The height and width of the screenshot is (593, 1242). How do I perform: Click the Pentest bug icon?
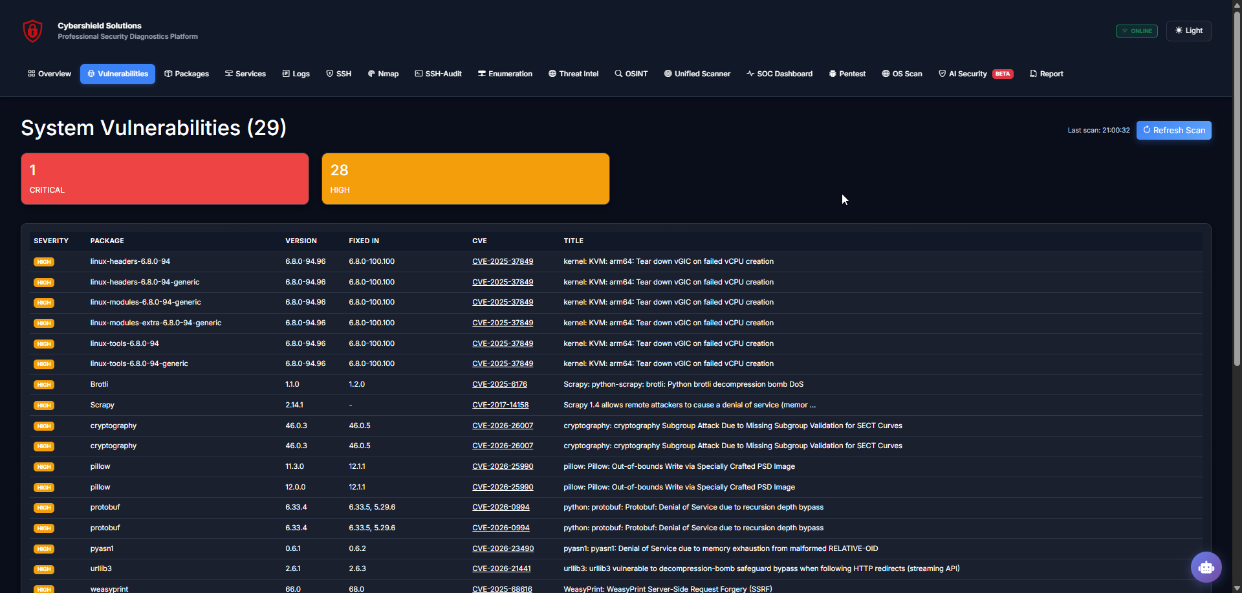tap(833, 74)
